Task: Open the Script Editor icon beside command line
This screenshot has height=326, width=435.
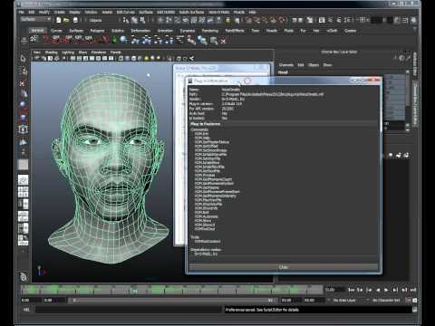Action: (414, 310)
